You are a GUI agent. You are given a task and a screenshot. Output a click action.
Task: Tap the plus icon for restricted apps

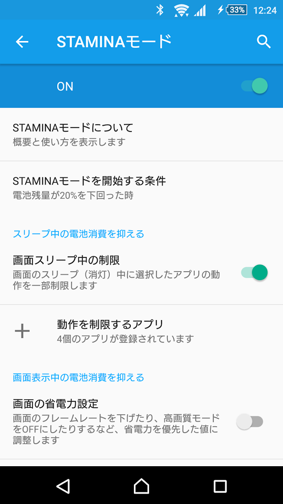[x=23, y=331]
